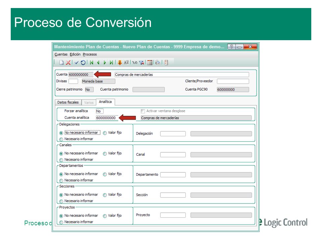The width and height of the screenshot is (322, 241).
Task: Click the Forzar analítica No field
Action: coord(100,111)
